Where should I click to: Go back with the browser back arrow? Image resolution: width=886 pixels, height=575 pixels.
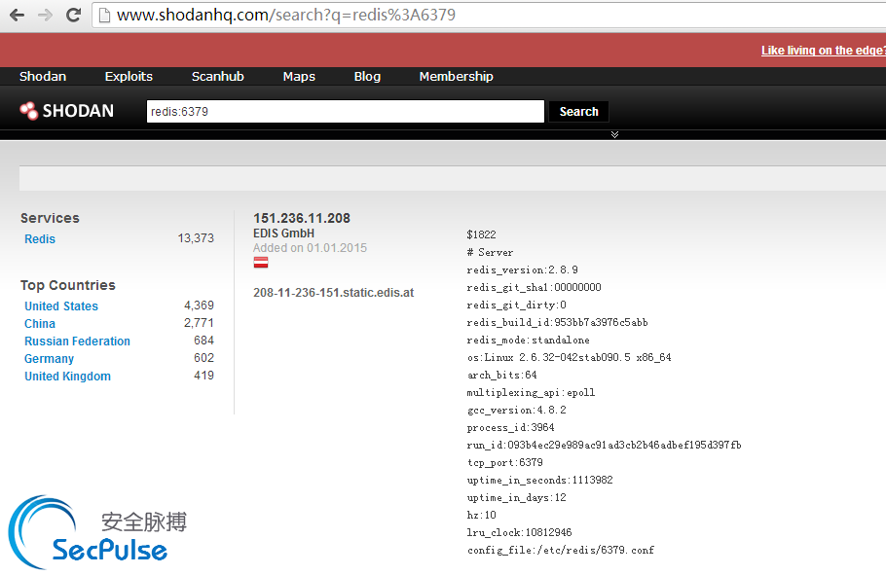[x=17, y=15]
